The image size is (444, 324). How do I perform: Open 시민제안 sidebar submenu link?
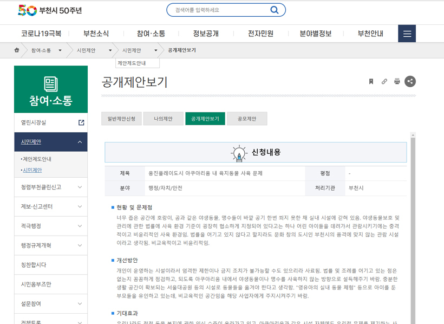coord(32,170)
